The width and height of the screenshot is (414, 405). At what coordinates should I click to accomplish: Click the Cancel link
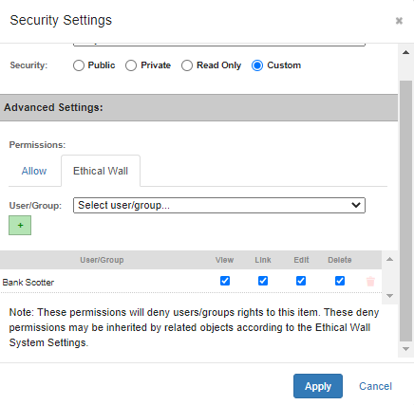375,386
